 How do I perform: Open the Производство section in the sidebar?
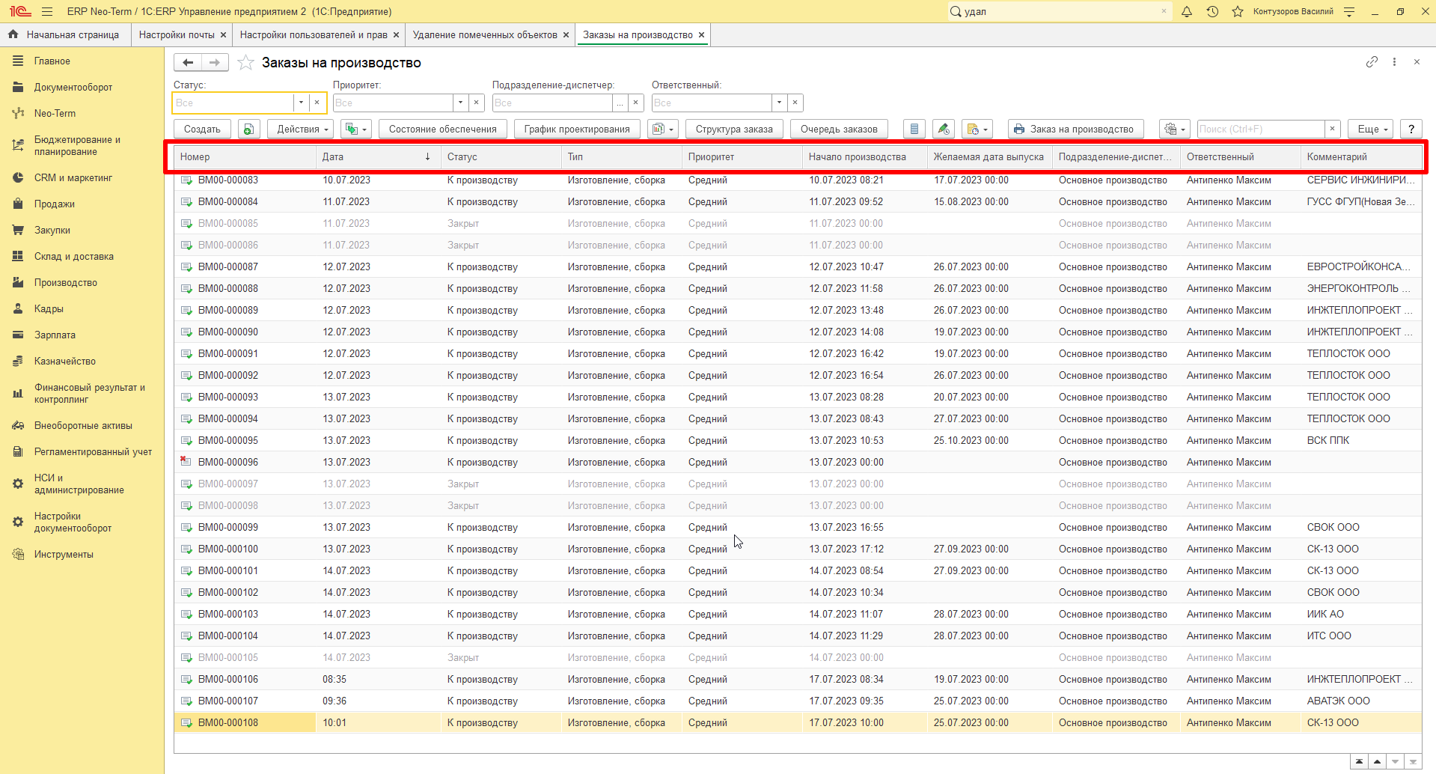66,283
